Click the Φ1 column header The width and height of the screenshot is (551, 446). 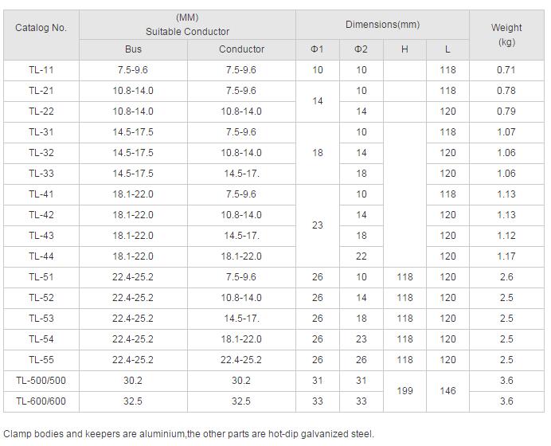[317, 49]
